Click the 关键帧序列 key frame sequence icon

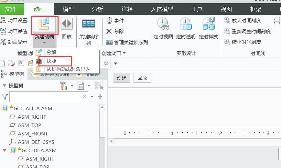pos(89,24)
